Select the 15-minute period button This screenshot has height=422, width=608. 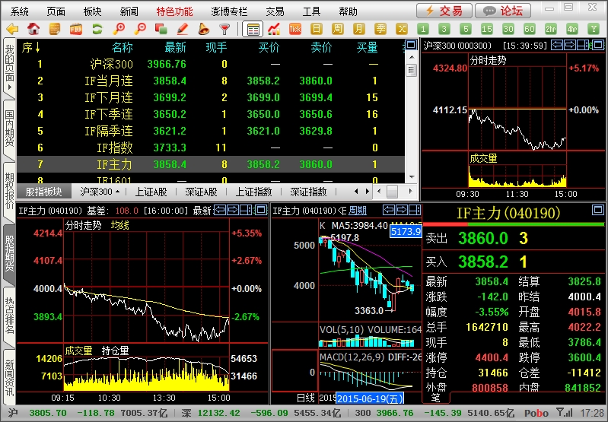click(x=487, y=29)
